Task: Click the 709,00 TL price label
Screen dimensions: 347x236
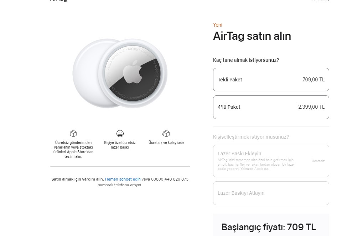Action: click(x=314, y=79)
